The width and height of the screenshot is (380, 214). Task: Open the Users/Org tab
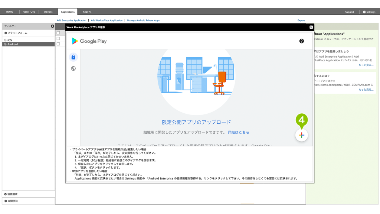[29, 12]
